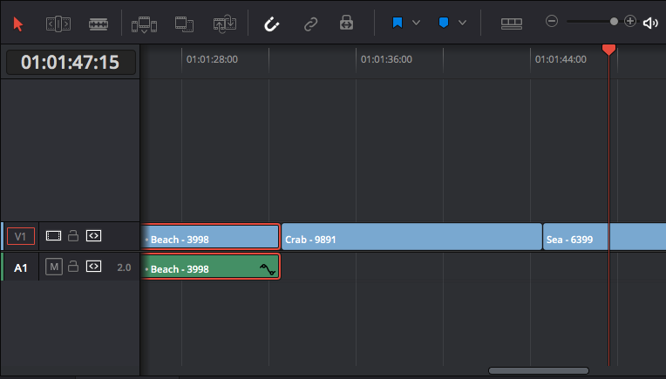The height and width of the screenshot is (379, 666).
Task: Mute the A1 audio track
Action: (x=53, y=267)
